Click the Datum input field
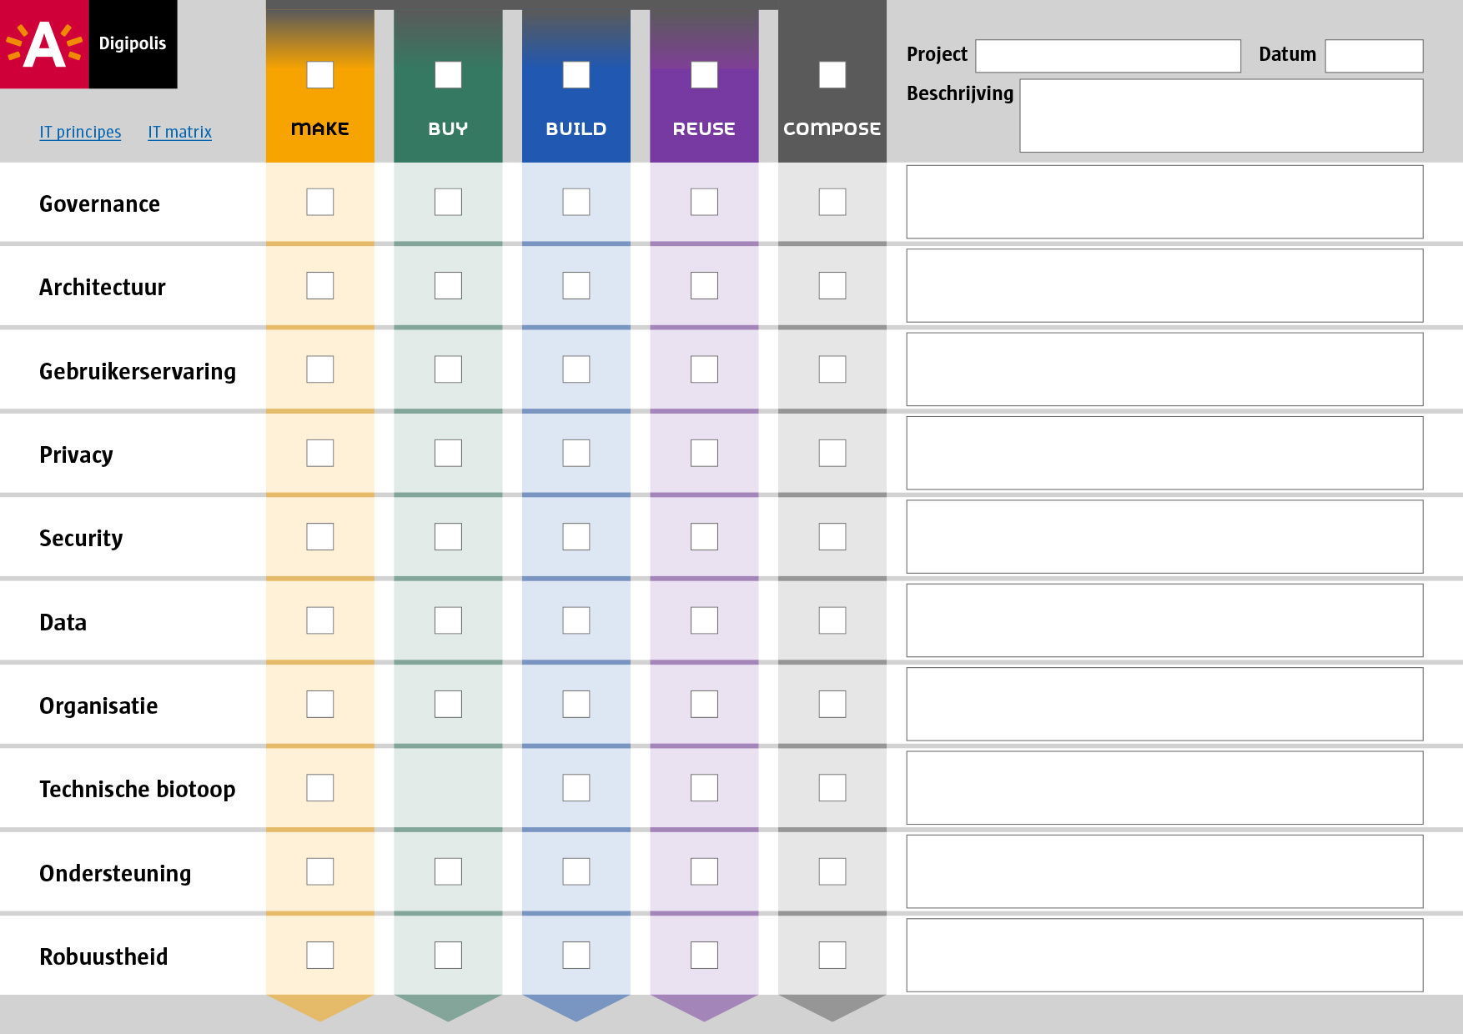 pyautogui.click(x=1375, y=56)
